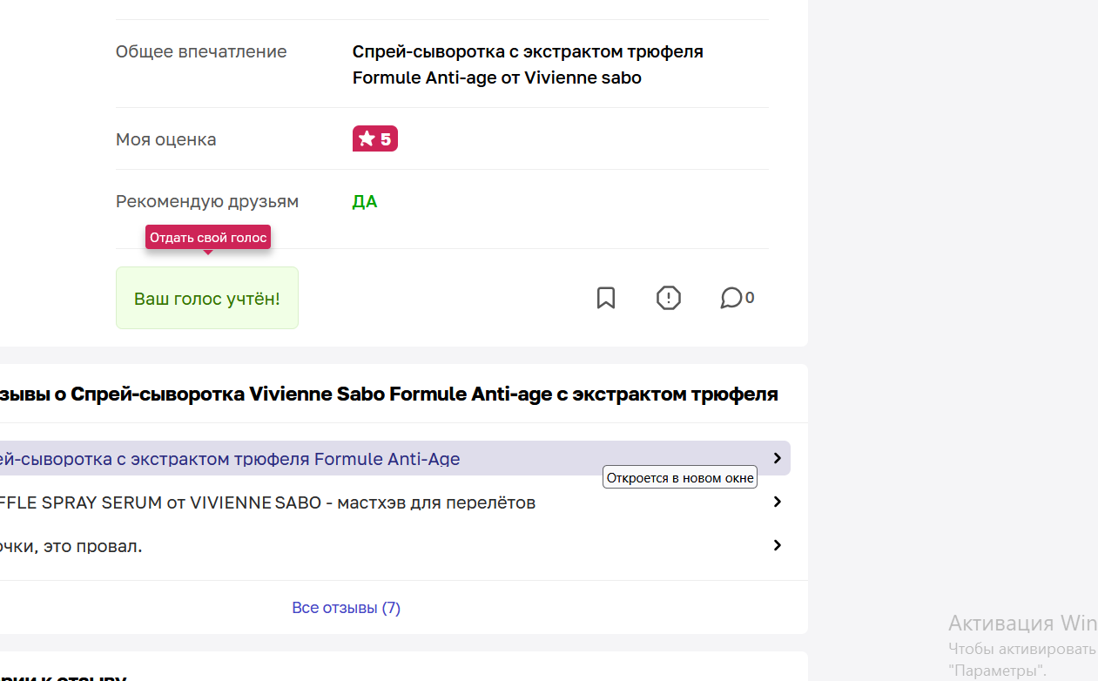1098x681 pixels.
Task: Click the 'Рекомендую друзьям' label
Action: (207, 202)
